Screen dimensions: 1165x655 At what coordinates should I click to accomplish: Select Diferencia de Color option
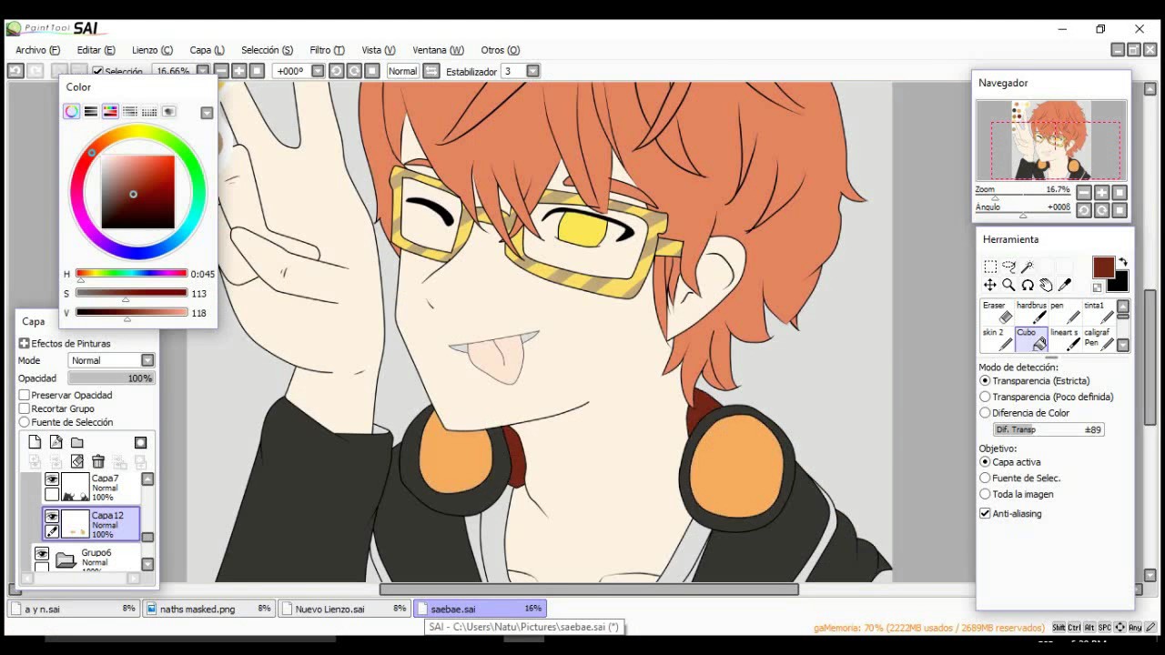985,413
